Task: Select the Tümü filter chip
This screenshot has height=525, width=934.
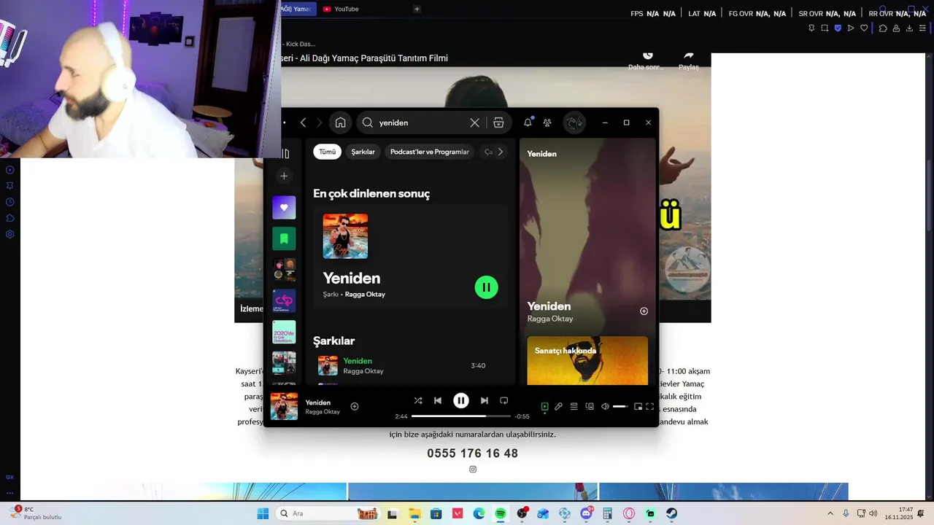Action: (x=327, y=152)
